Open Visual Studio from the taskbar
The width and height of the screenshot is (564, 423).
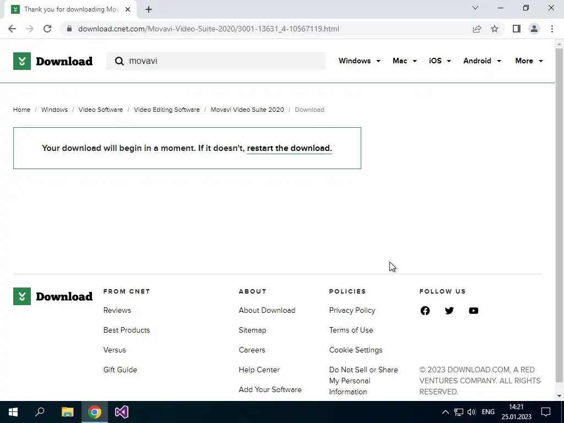(x=122, y=412)
